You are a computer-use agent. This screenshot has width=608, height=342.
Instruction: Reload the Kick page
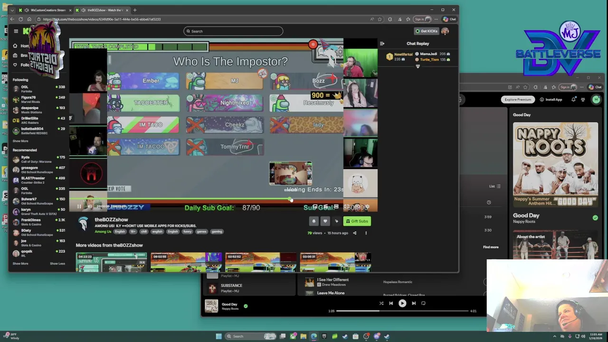(20, 19)
